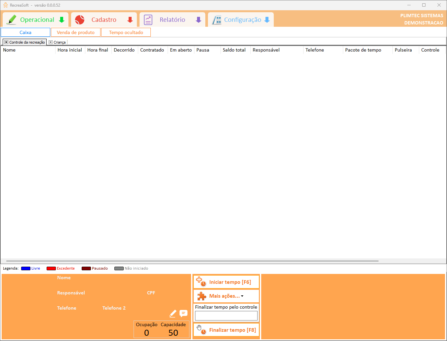Open the Mais ações dropdown arrow
Viewport: 447px width, 341px height.
click(x=242, y=296)
